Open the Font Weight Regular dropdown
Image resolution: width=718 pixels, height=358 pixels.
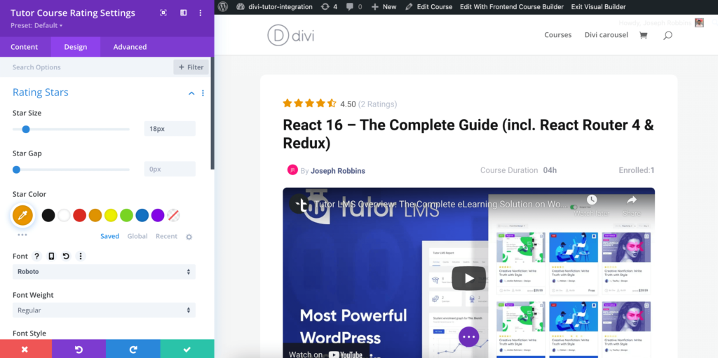tap(104, 310)
